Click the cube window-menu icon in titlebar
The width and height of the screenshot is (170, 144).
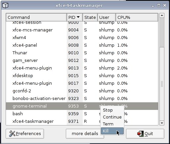tap(5, 5)
